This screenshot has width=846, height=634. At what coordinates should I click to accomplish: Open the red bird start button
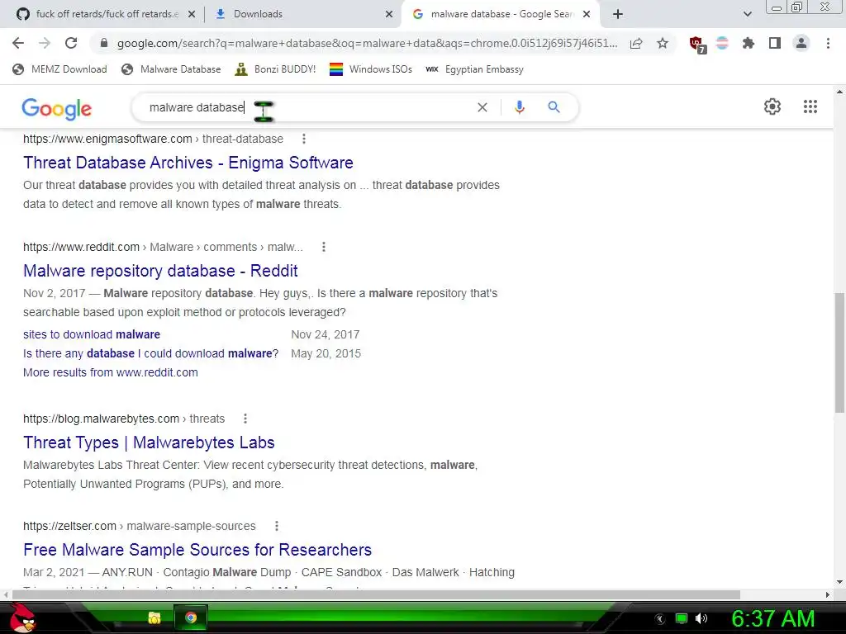tap(22, 617)
